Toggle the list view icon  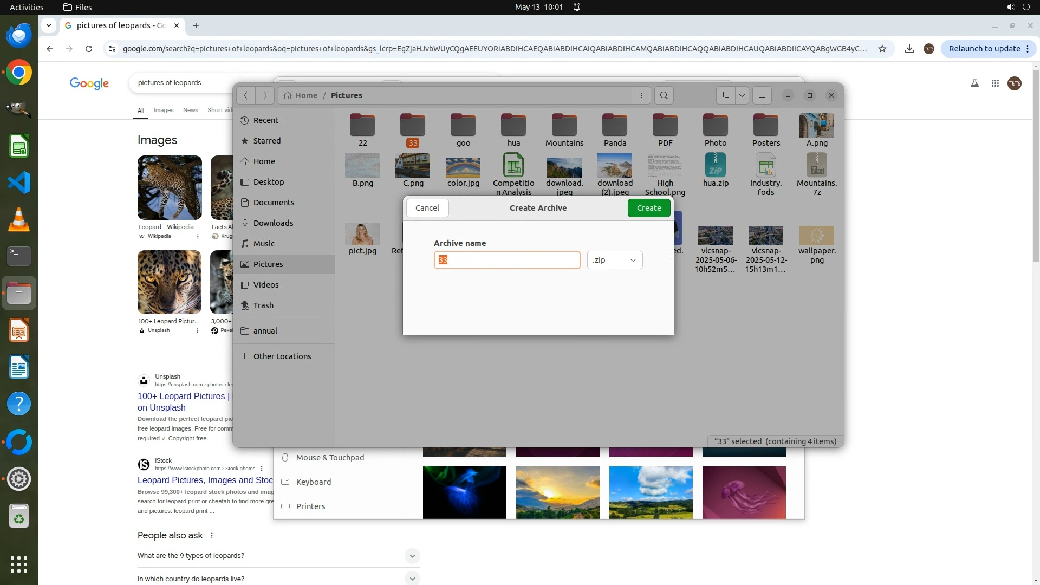(726, 95)
